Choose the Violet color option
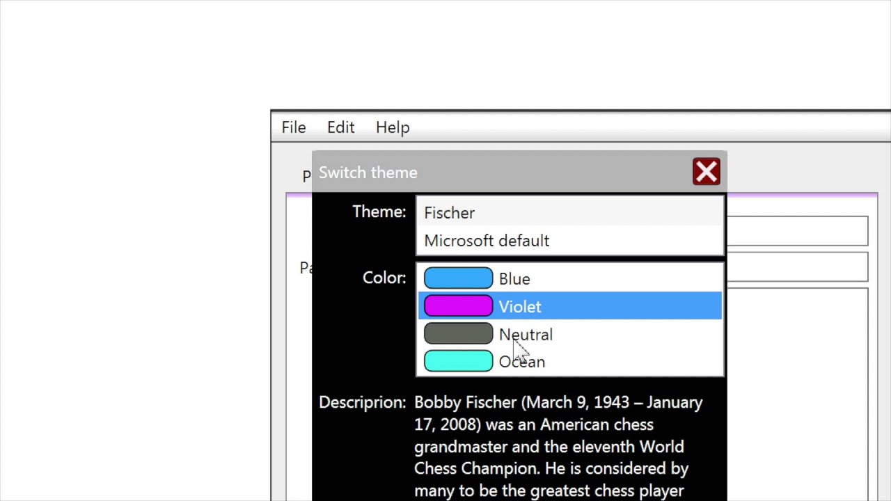The image size is (891, 501). (570, 306)
